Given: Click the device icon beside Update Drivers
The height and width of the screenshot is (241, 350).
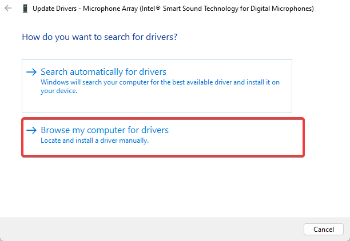Looking at the screenshot, I should coord(24,9).
